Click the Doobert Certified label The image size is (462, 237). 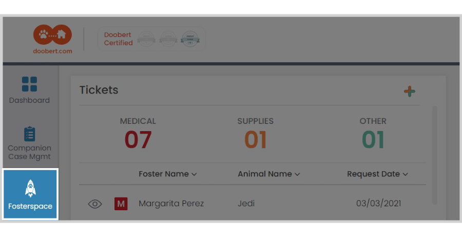(118, 39)
